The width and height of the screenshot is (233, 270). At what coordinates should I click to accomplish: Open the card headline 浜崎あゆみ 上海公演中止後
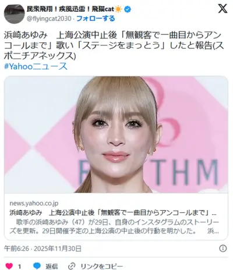coord(113,213)
